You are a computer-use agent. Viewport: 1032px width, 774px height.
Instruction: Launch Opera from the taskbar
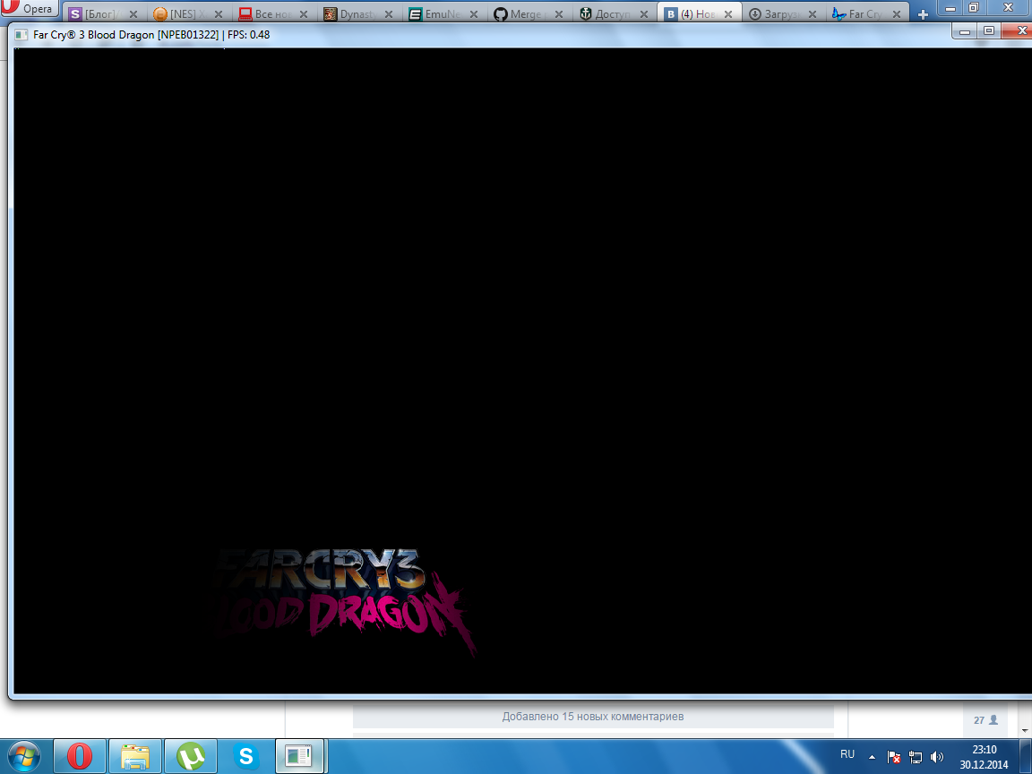coord(79,756)
